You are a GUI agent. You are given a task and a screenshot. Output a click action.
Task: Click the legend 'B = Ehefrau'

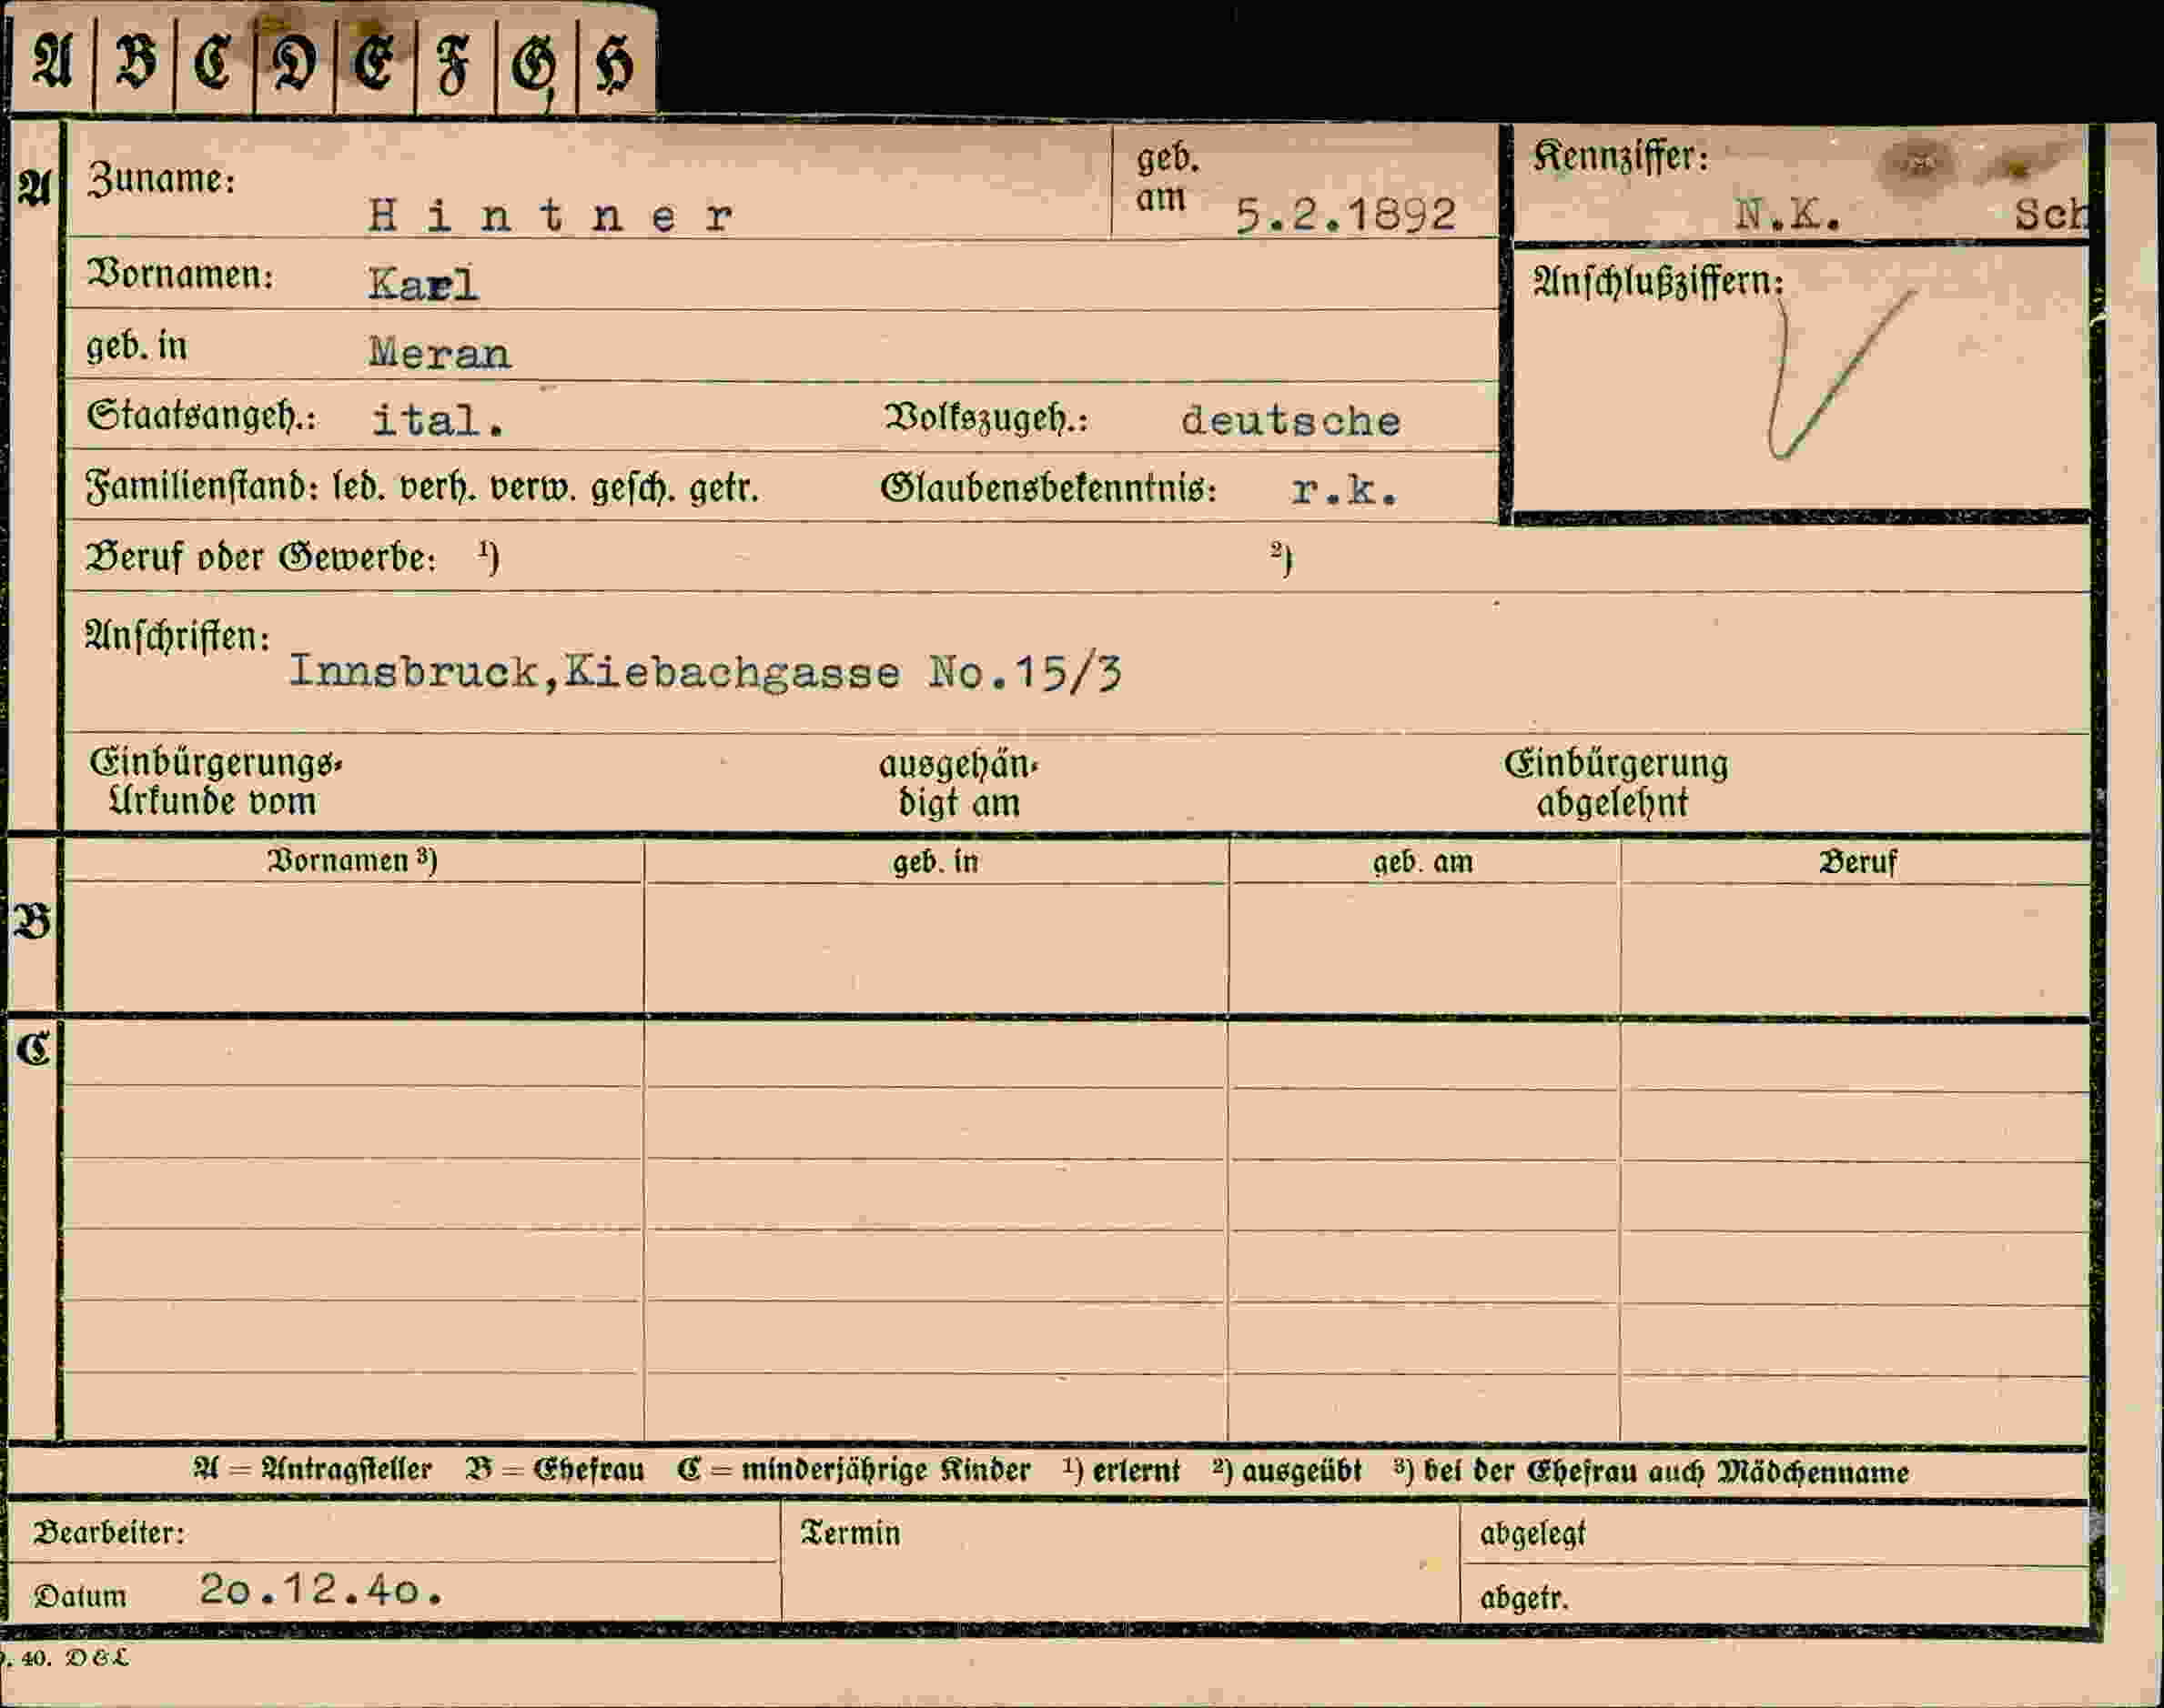click(x=555, y=1469)
